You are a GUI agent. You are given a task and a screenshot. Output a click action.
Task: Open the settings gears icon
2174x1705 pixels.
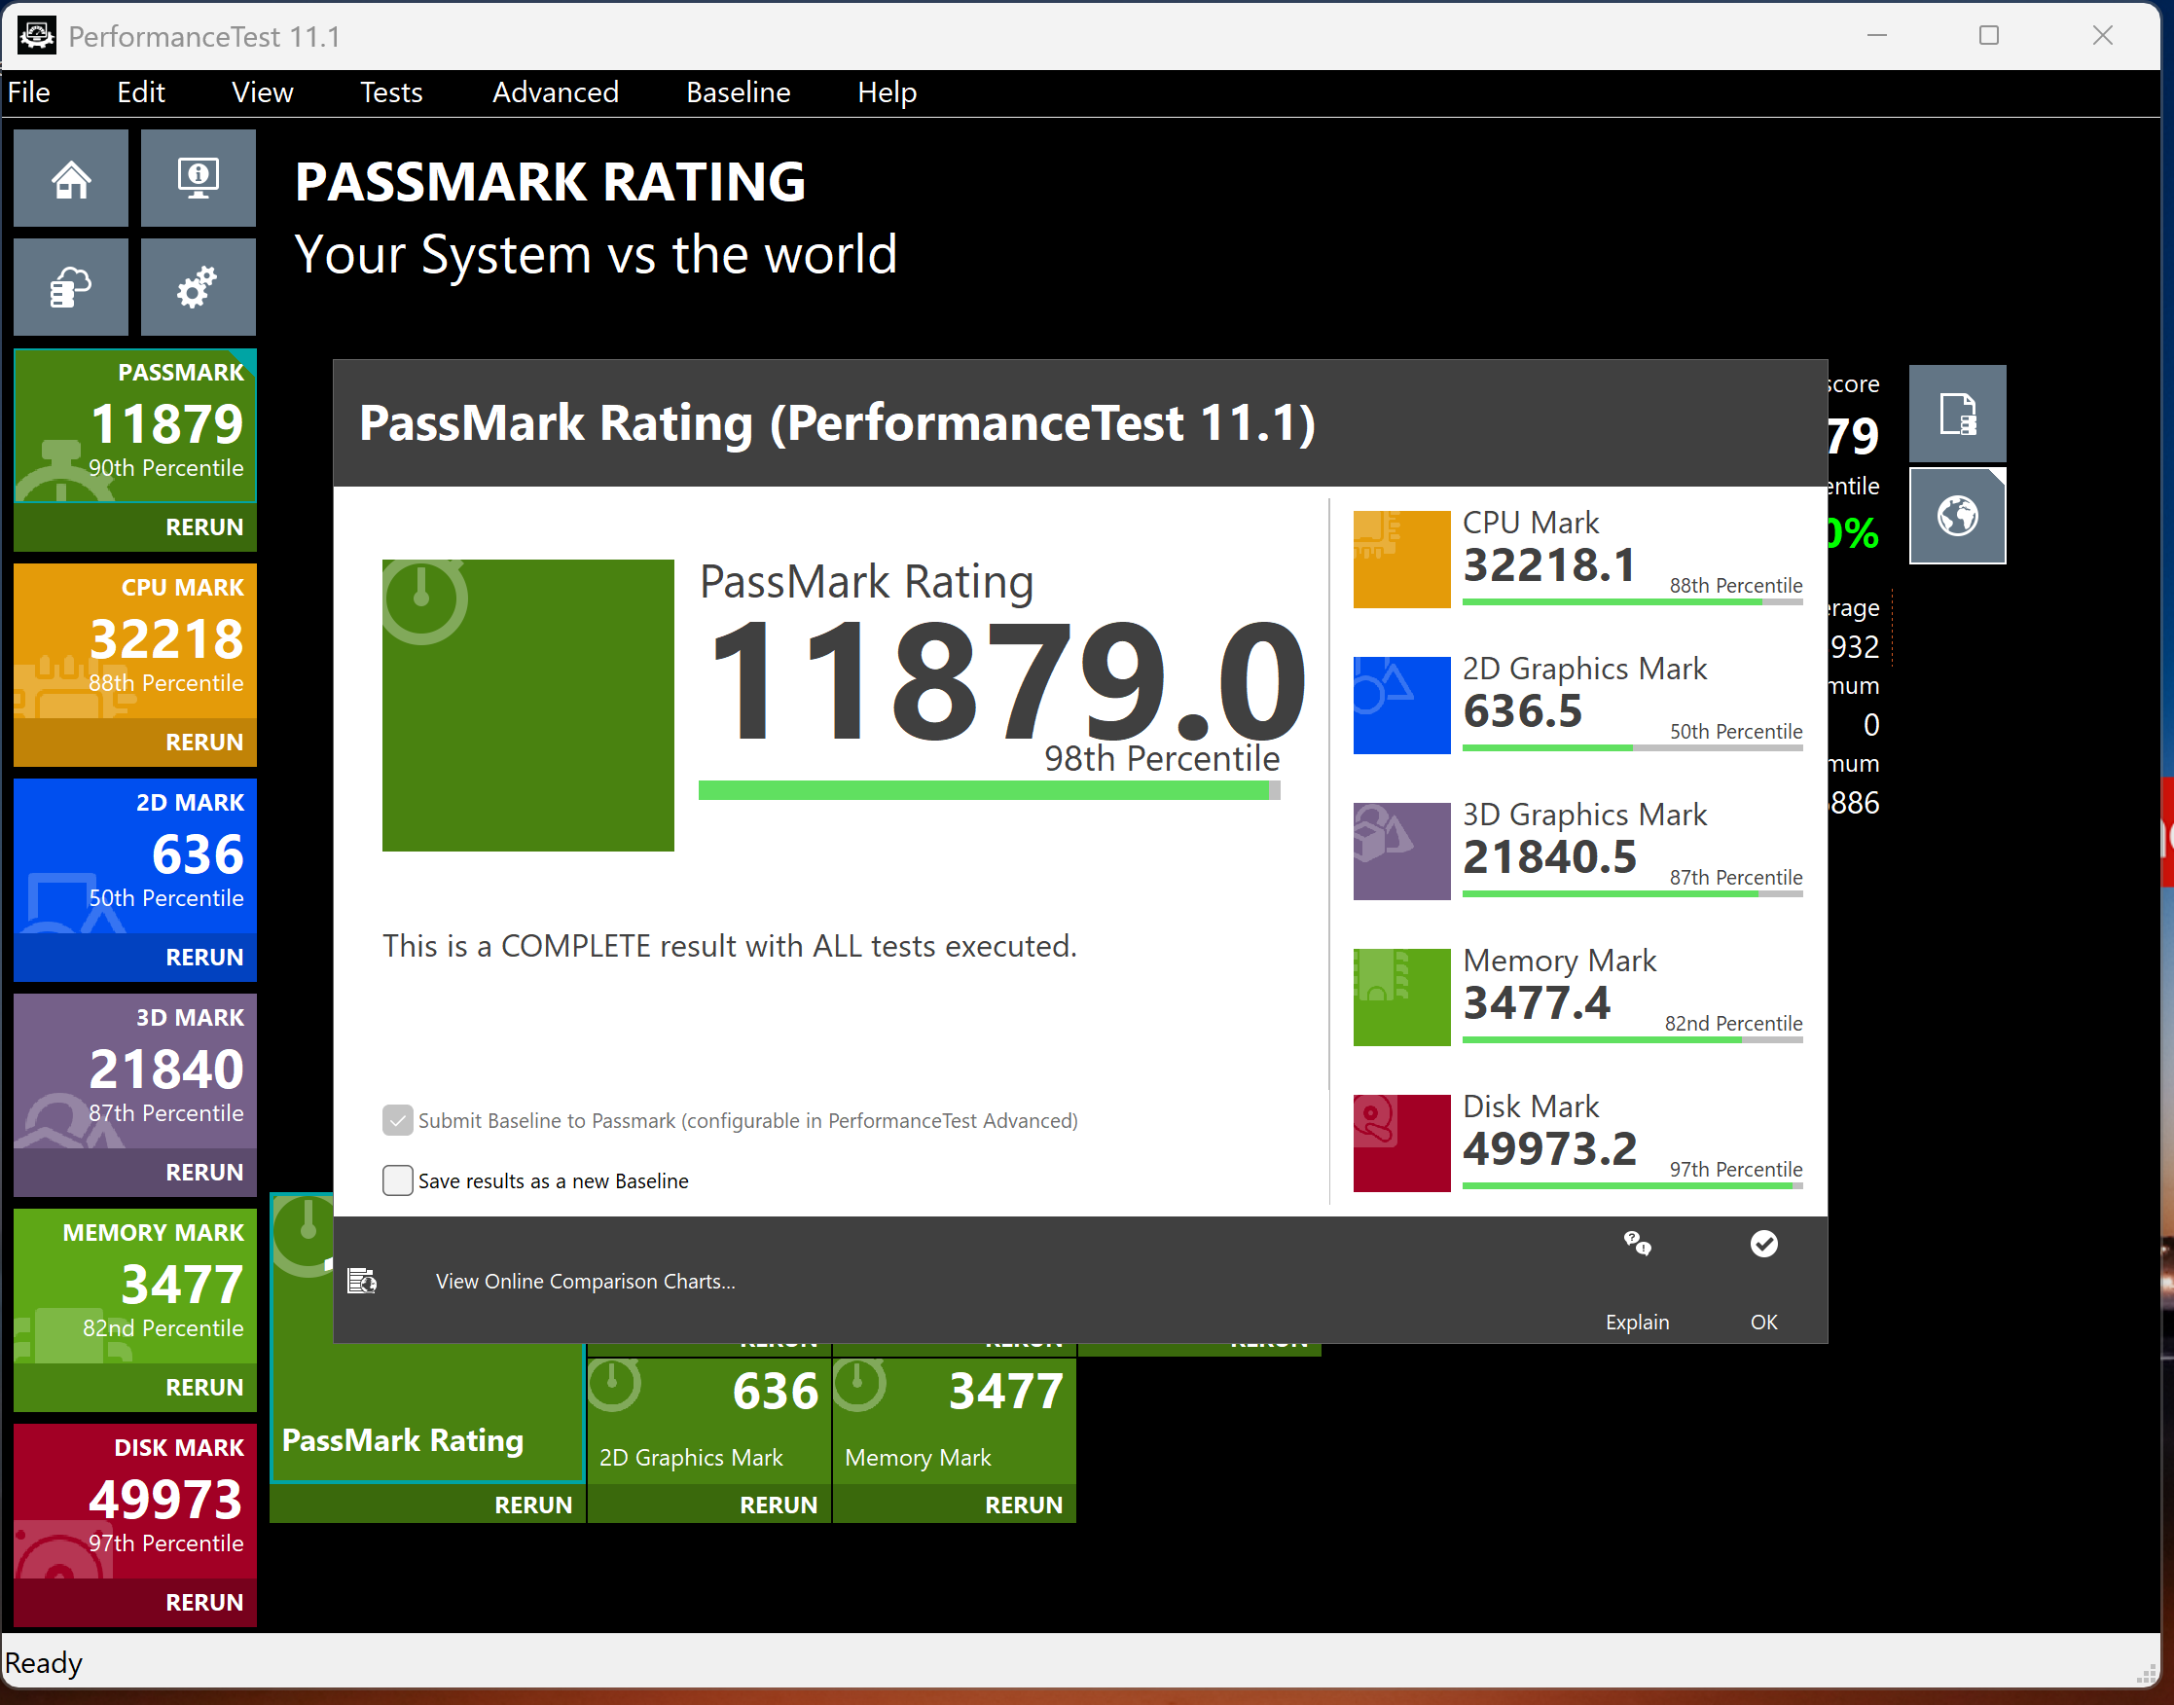[198, 287]
